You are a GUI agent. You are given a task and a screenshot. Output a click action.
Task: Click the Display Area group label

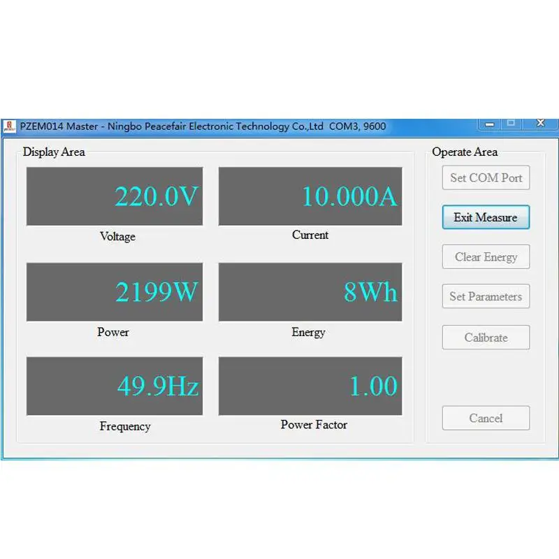[x=54, y=152]
